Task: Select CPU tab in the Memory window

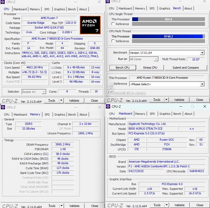Action: pyautogui.click(x=7, y=115)
